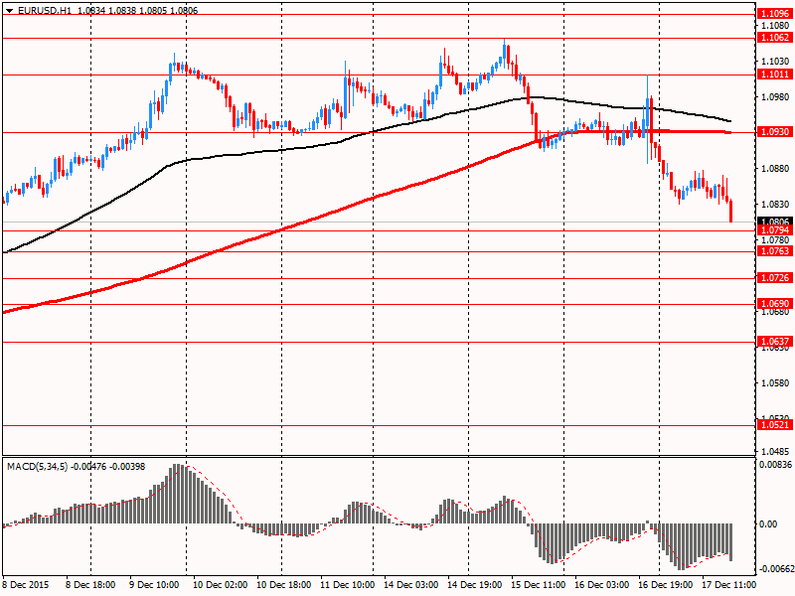This screenshot has height=596, width=795.
Task: Click the 8 Dec 18:00 time axis label
Action: tap(90, 585)
